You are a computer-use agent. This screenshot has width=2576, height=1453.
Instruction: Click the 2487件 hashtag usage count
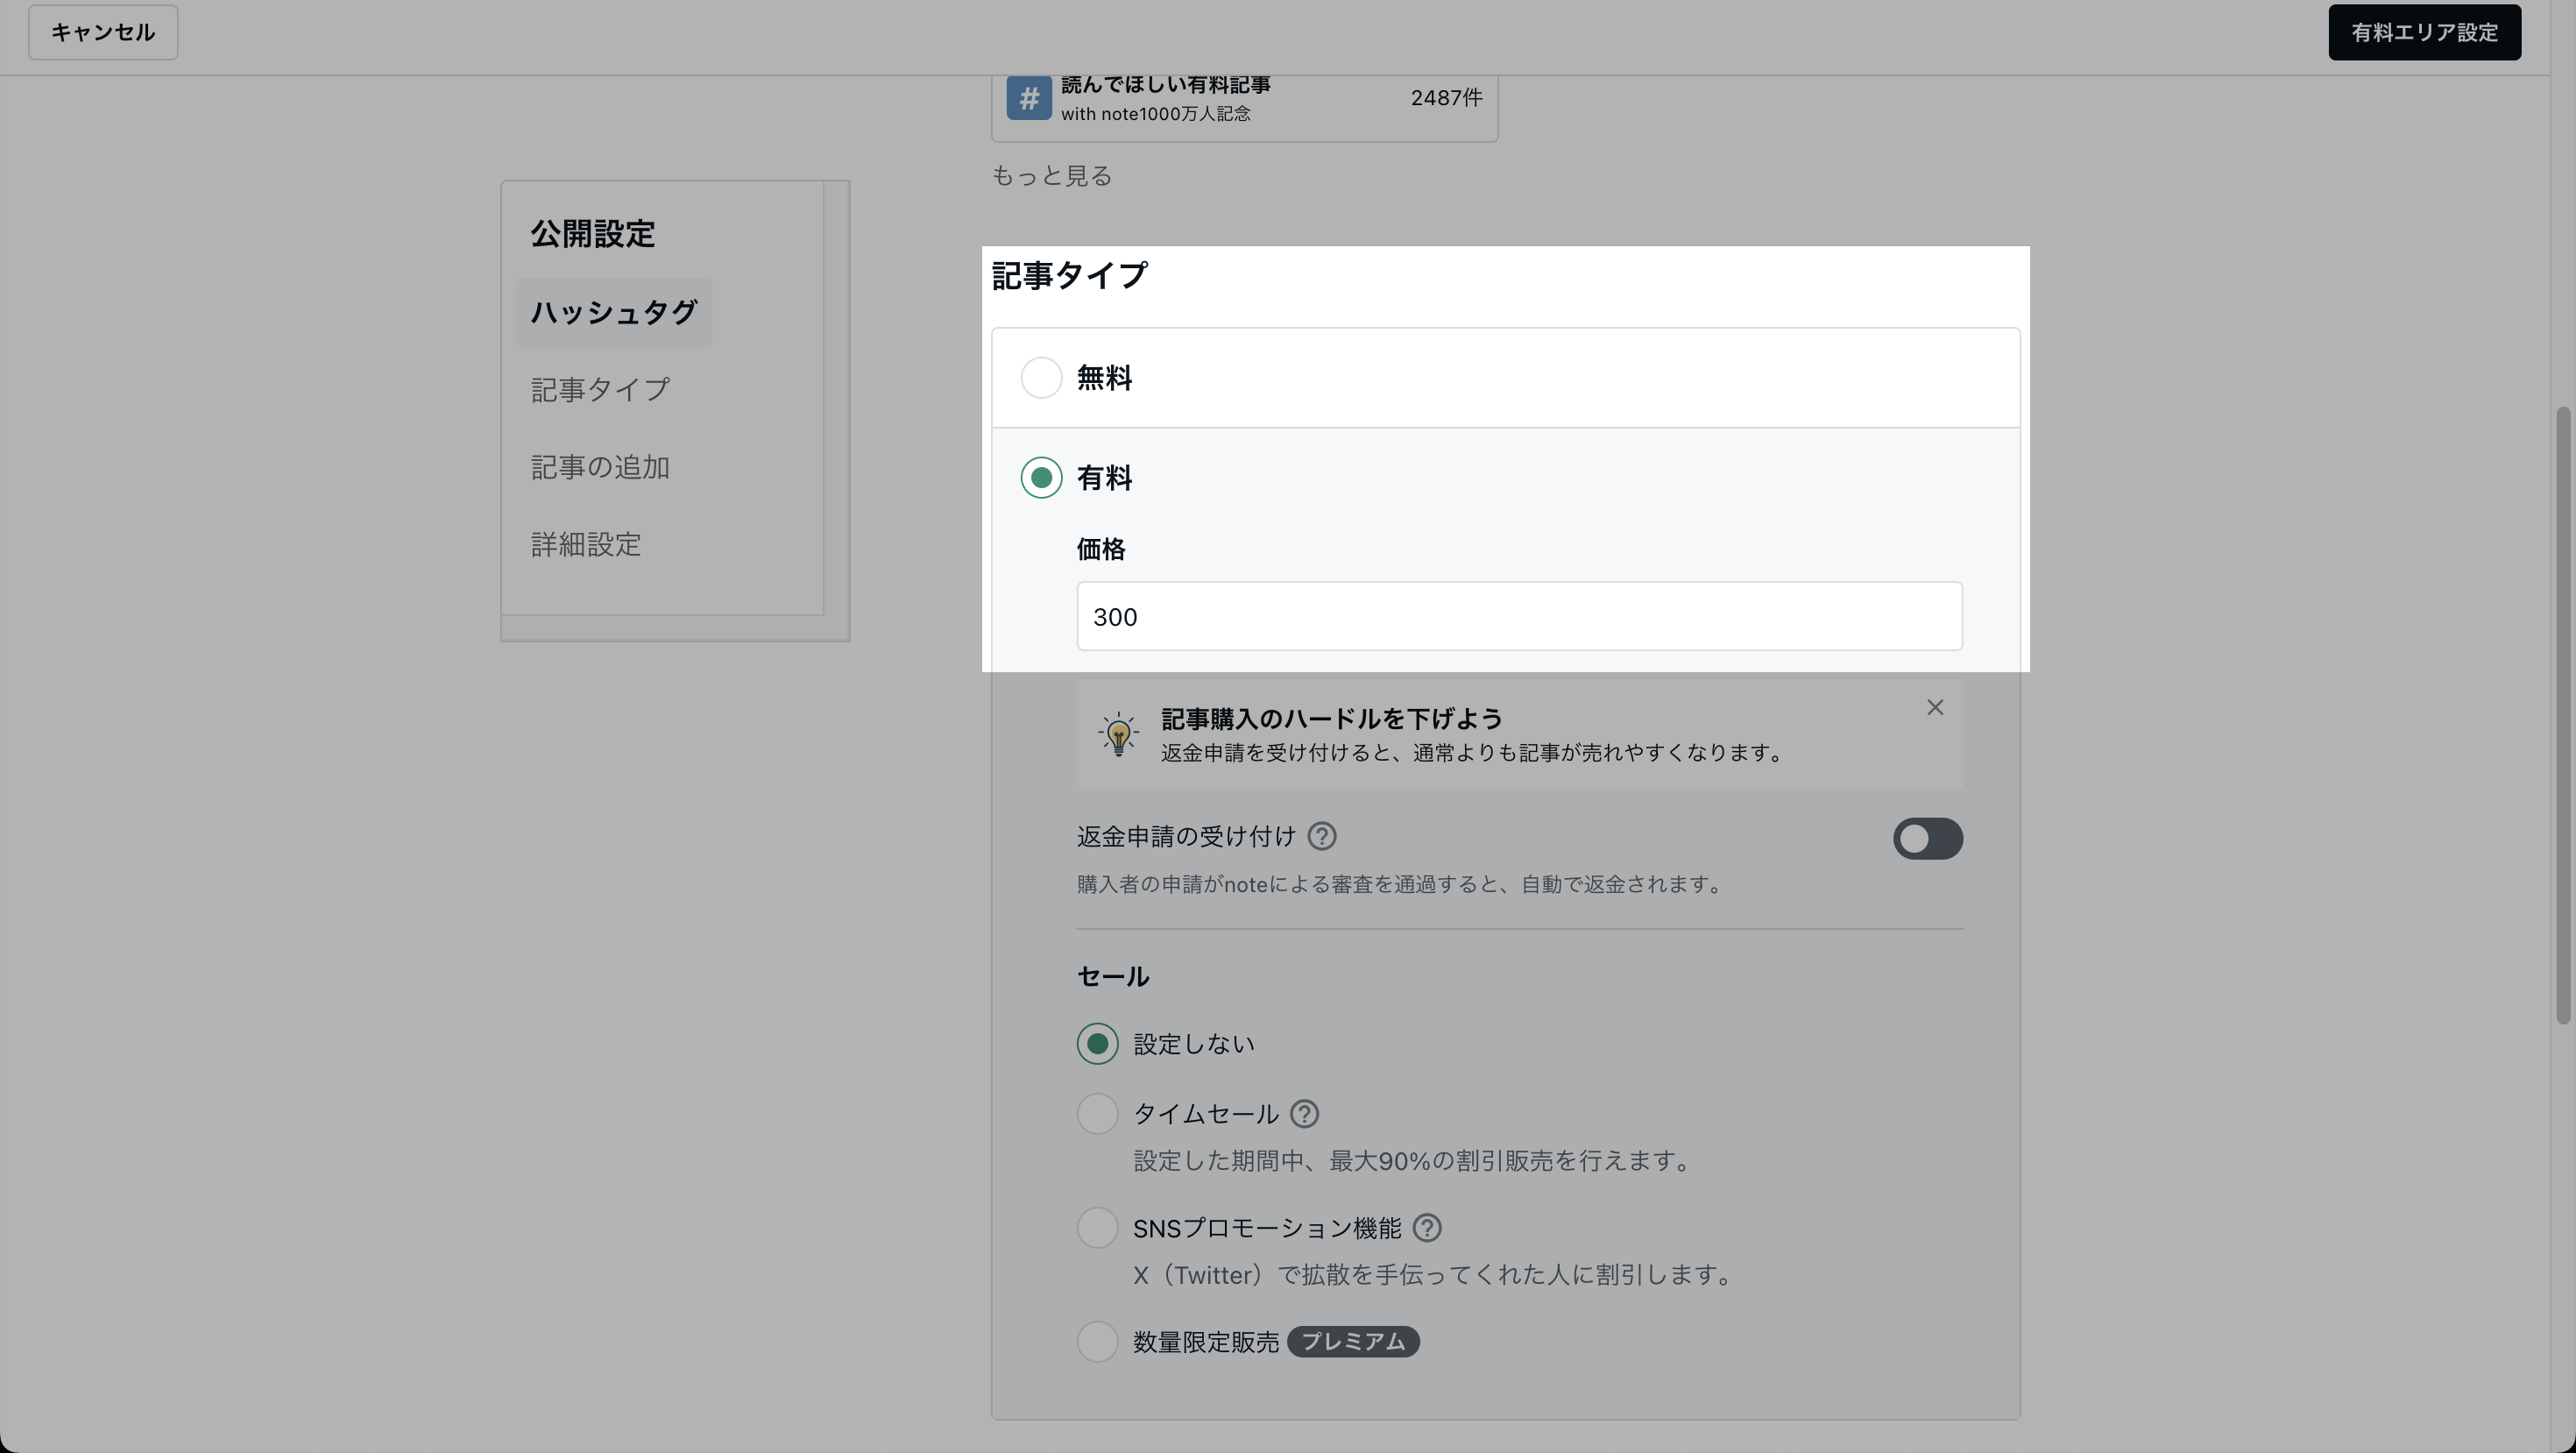click(1446, 97)
